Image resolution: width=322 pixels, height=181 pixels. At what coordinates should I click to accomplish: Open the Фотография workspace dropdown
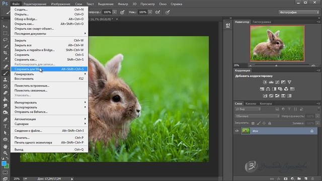299,12
